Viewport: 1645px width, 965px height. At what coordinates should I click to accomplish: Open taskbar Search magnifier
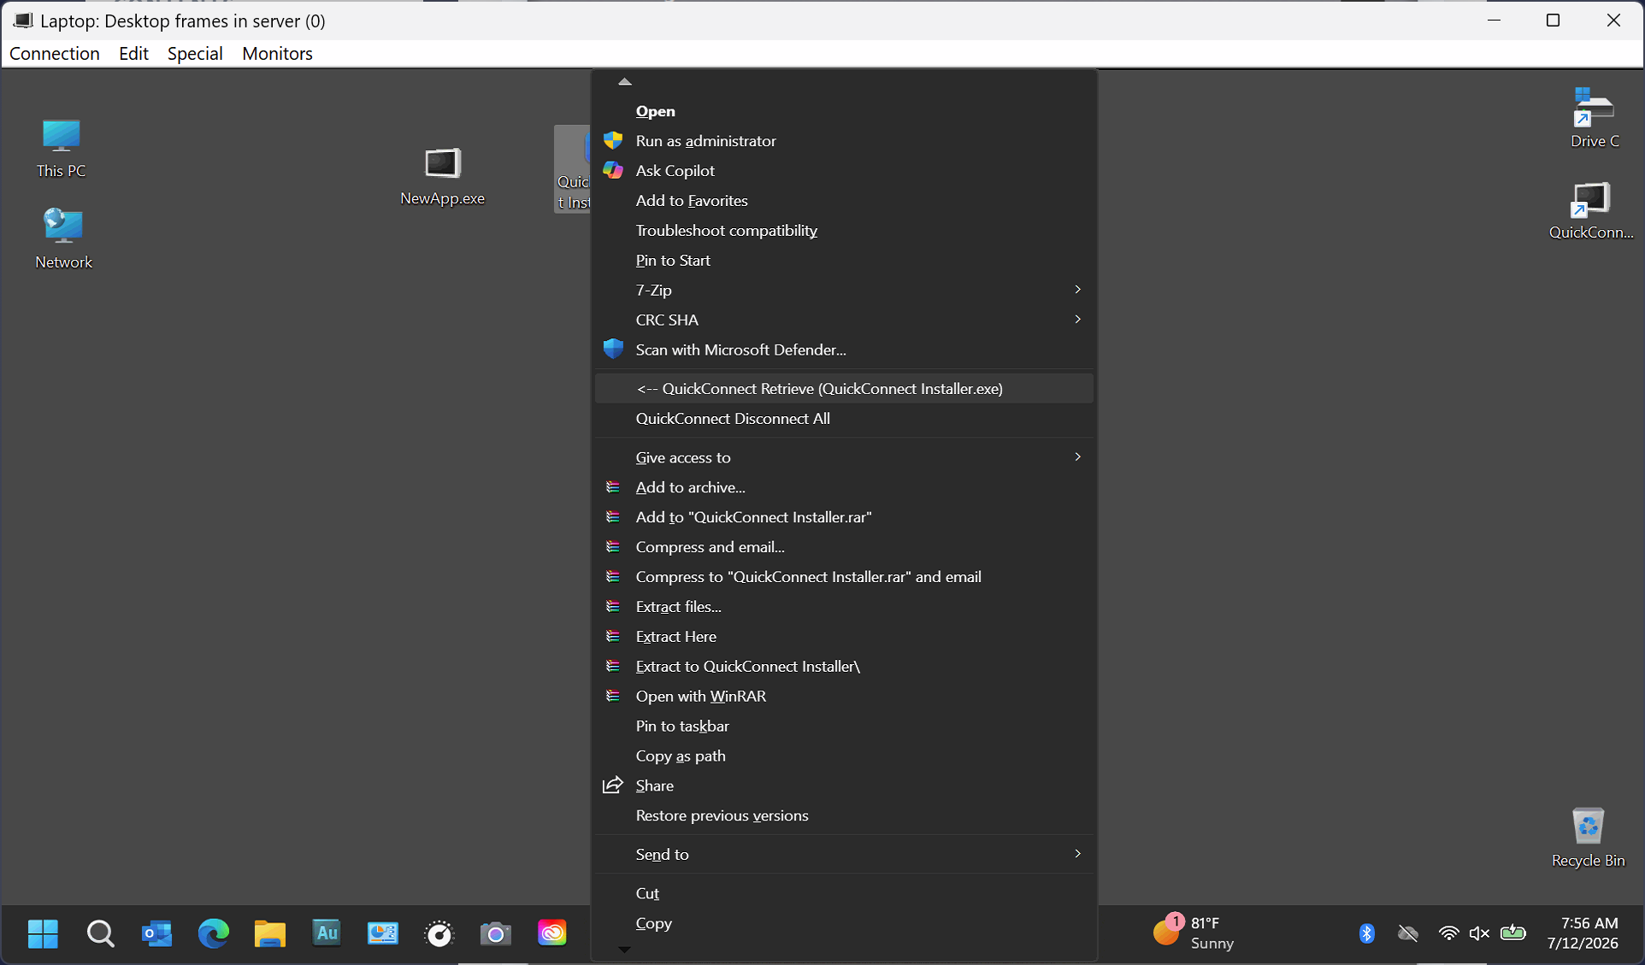pos(100,933)
